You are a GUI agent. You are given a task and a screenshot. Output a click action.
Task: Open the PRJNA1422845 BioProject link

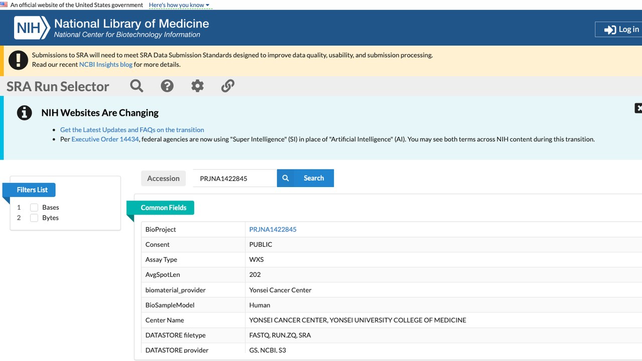click(273, 230)
